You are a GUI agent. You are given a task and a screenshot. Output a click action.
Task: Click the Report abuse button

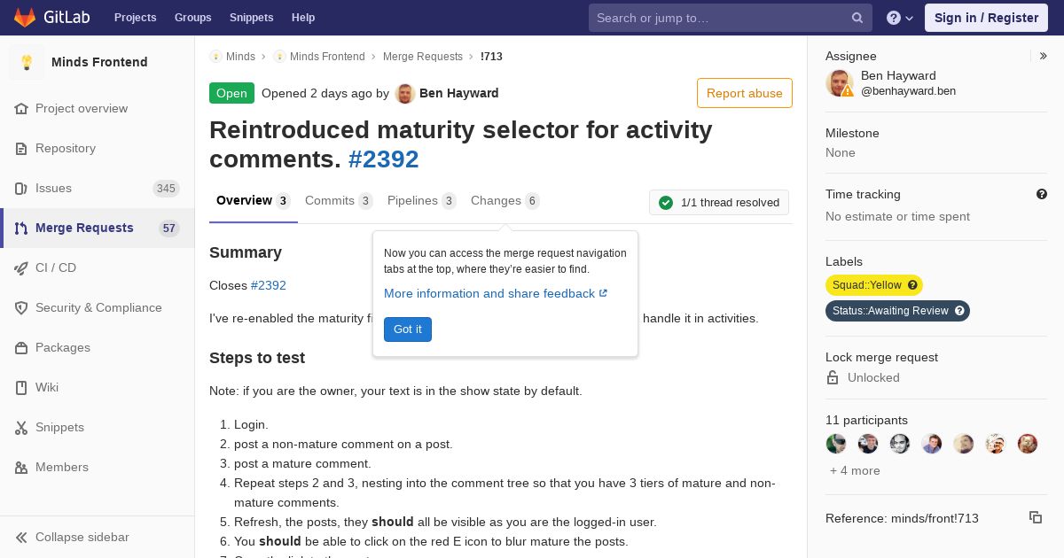[x=745, y=93]
